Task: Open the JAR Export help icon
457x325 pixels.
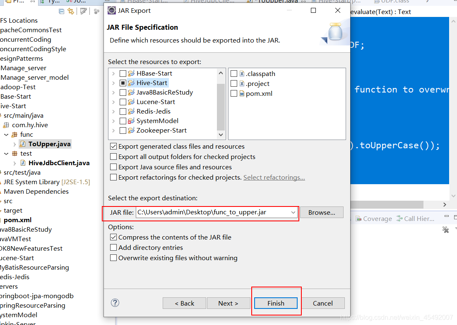Action: click(115, 303)
